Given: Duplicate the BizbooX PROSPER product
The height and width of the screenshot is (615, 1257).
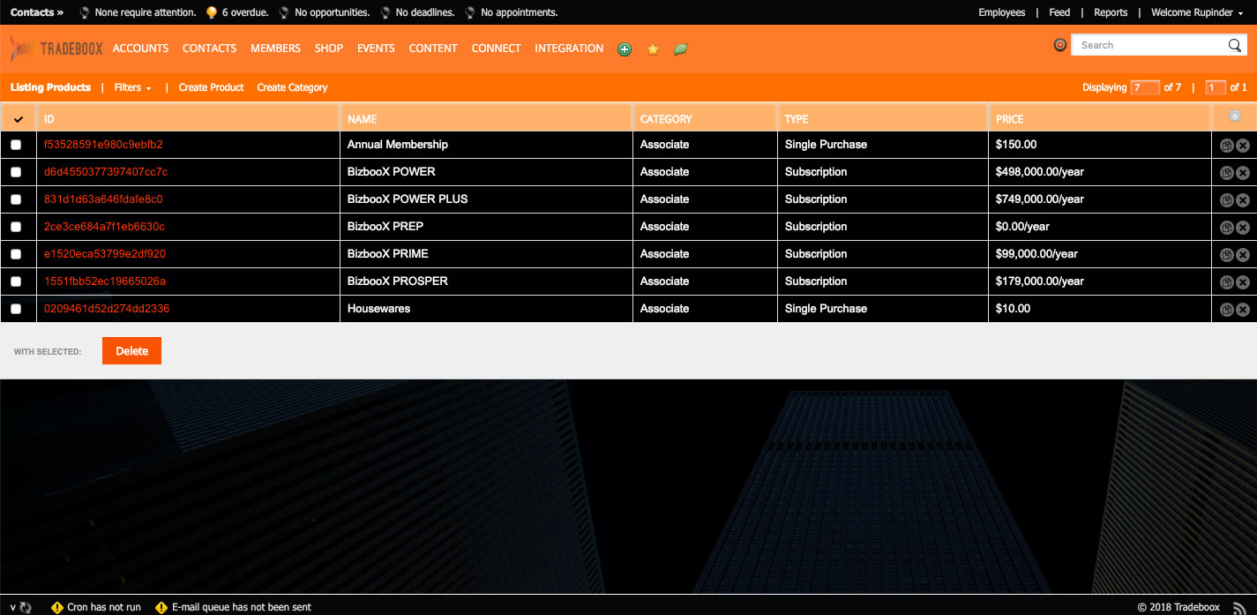Looking at the screenshot, I should [x=1226, y=282].
